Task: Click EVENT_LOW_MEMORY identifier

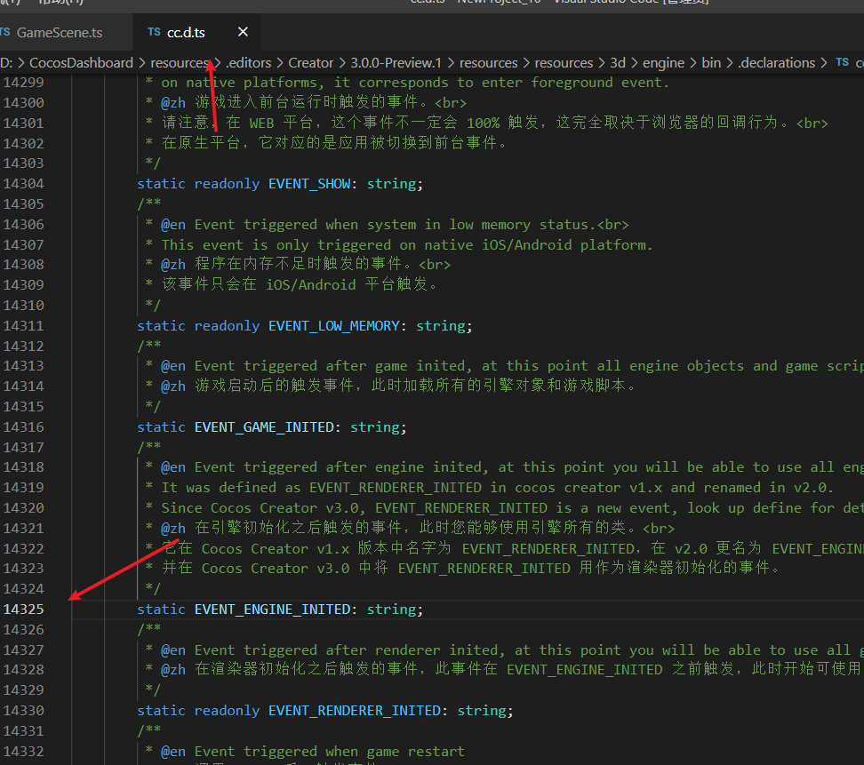Action: (x=334, y=325)
